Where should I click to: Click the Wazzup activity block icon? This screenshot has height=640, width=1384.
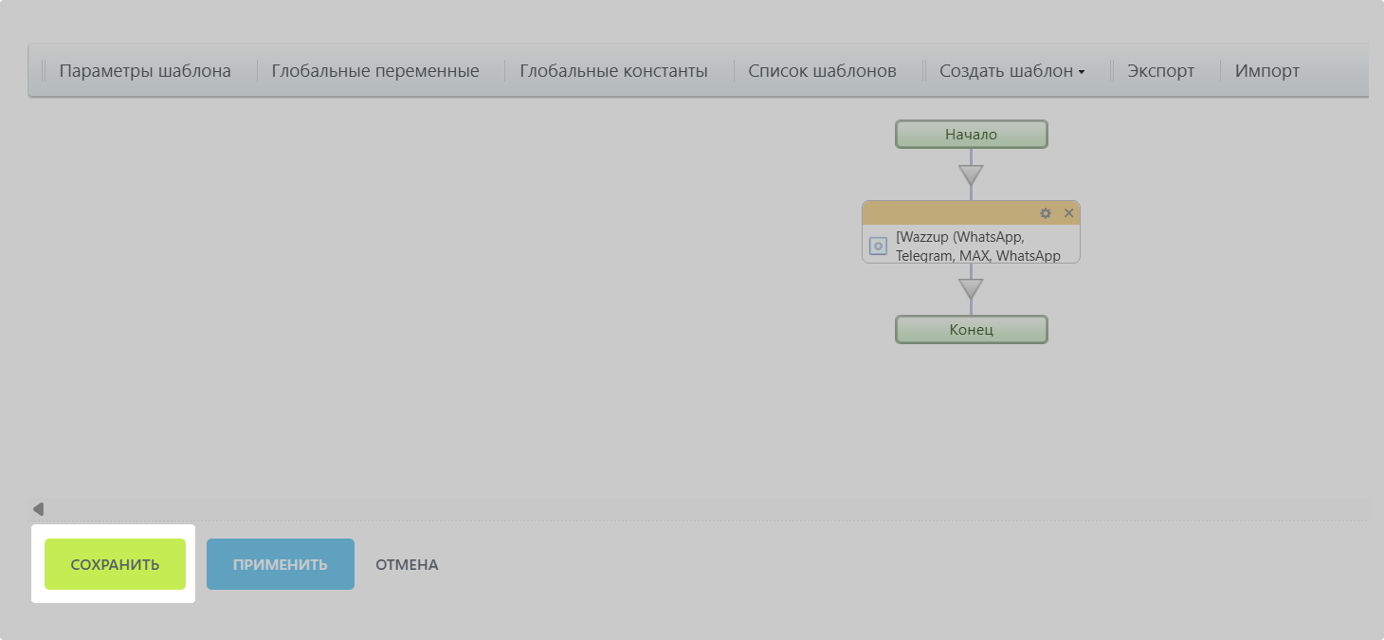coord(878,247)
